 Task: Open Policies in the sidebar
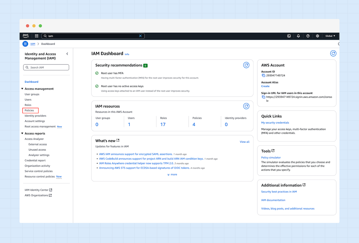pyautogui.click(x=29, y=111)
